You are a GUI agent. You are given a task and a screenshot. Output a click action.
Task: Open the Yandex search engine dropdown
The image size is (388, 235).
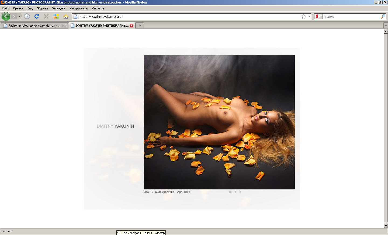[318, 16]
